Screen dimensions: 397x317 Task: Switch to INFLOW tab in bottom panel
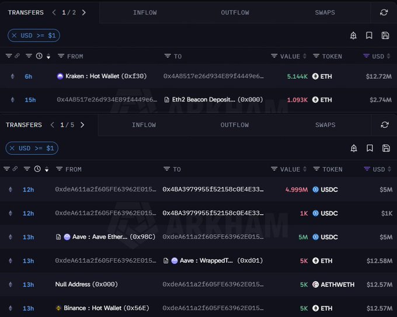point(144,125)
